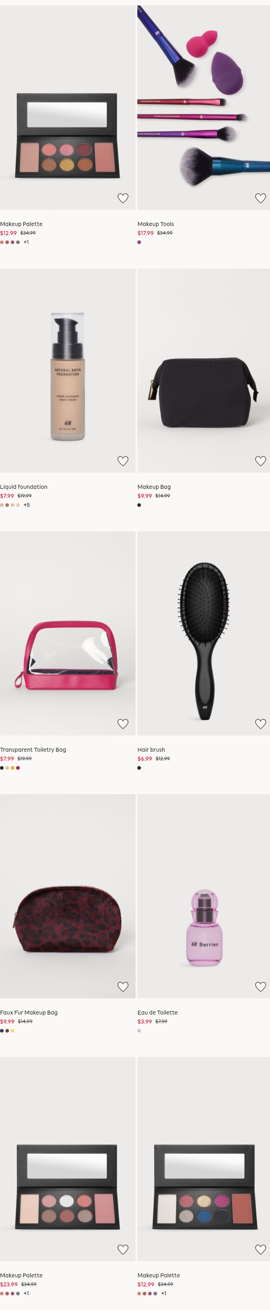Tap heart on Transparent Toiletry Bag

(123, 724)
